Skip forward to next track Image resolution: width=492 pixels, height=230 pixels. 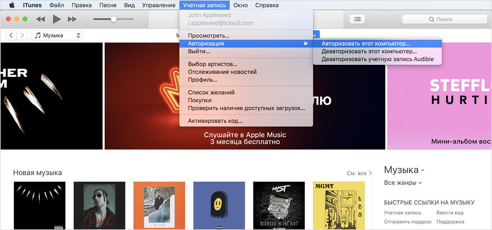(72, 19)
